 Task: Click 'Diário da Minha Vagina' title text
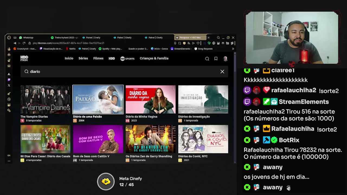point(142,117)
